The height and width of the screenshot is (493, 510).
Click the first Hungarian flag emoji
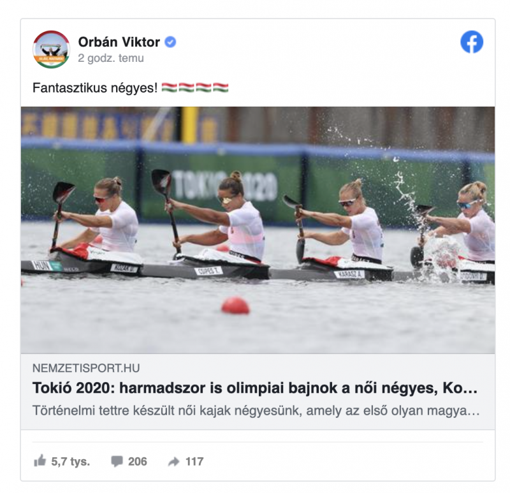pyautogui.click(x=170, y=87)
